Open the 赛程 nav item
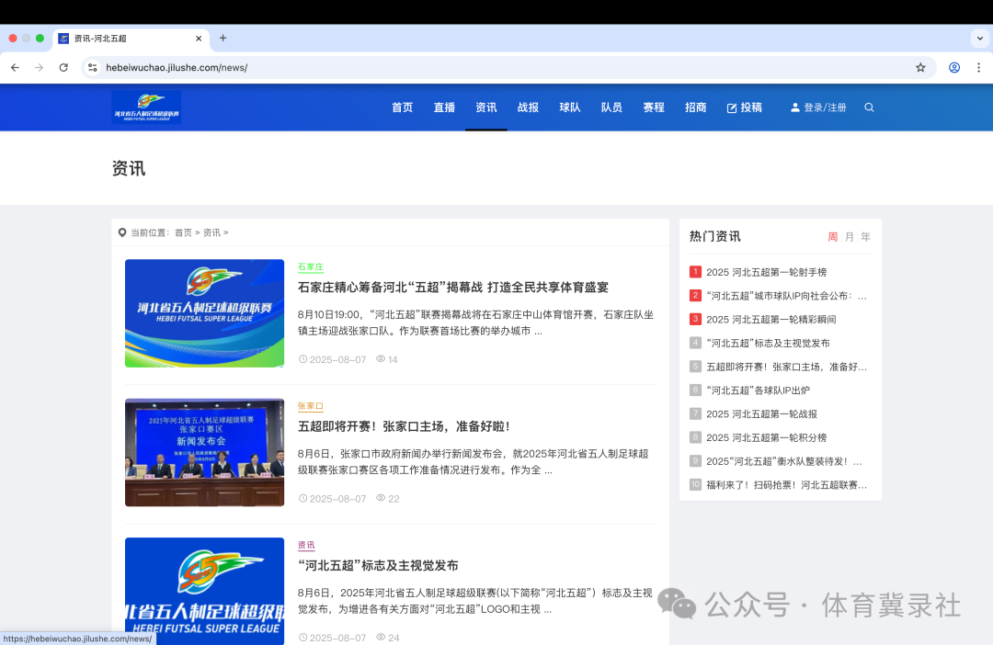The width and height of the screenshot is (993, 645). click(654, 107)
